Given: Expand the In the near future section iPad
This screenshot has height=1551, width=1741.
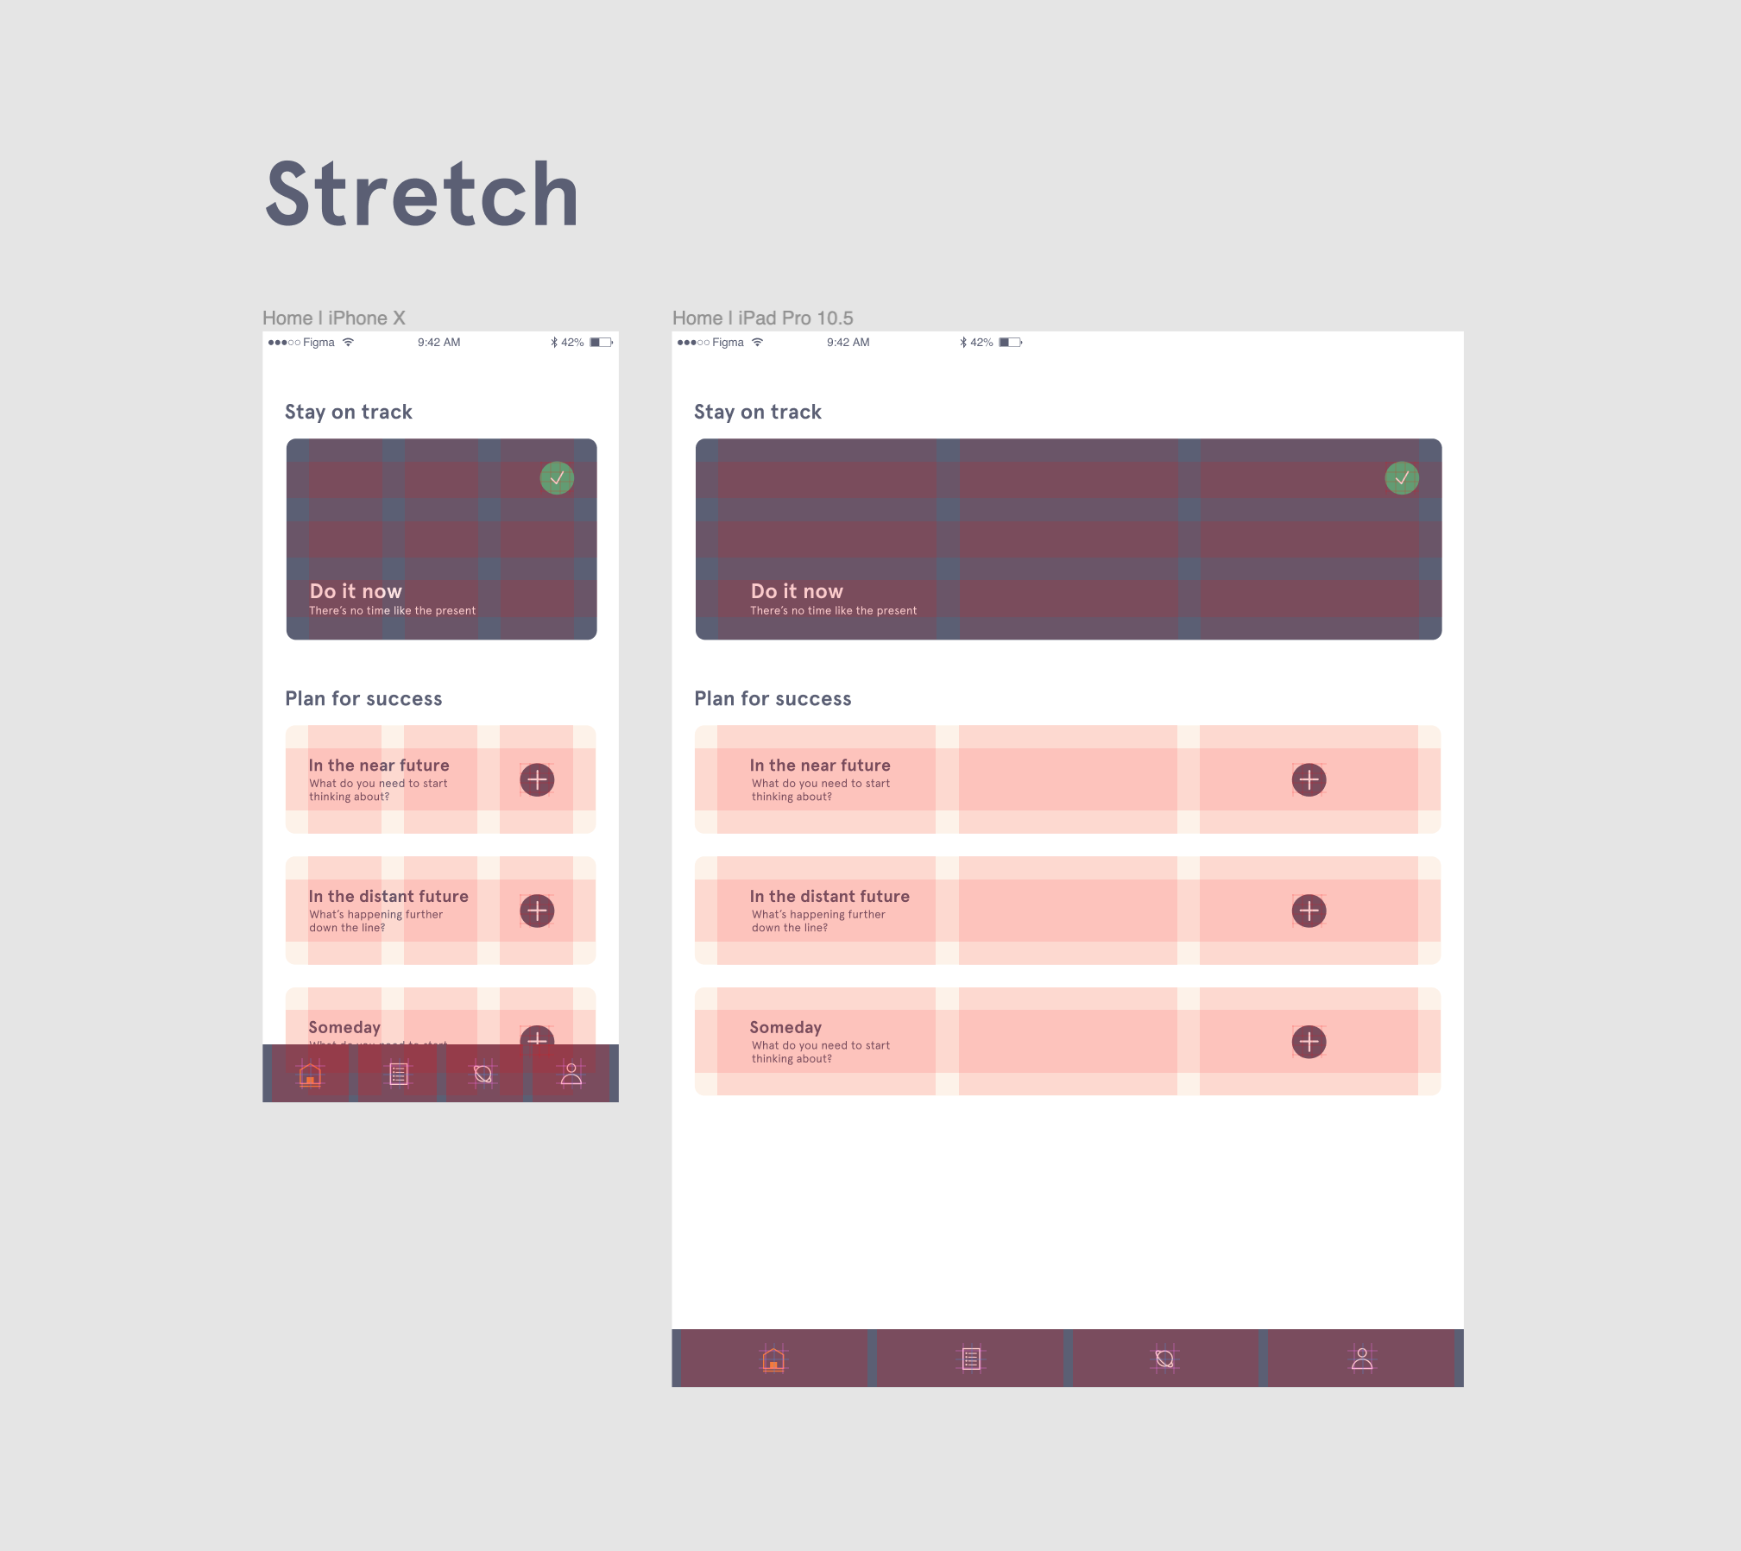Looking at the screenshot, I should click(1310, 779).
